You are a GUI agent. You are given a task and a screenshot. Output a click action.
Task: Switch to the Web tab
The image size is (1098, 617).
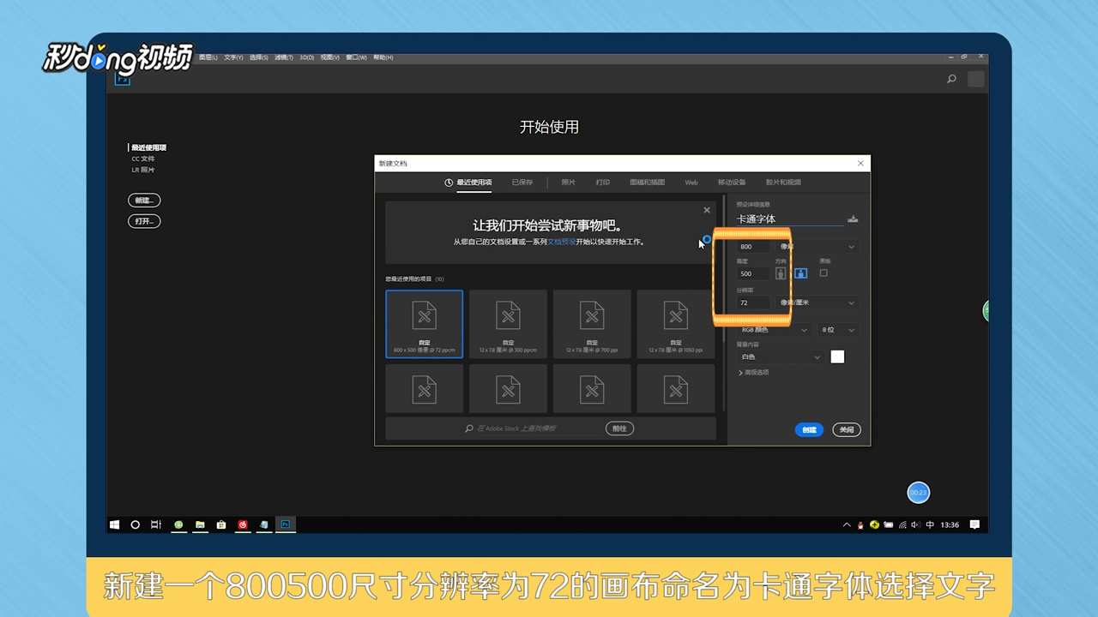691,183
